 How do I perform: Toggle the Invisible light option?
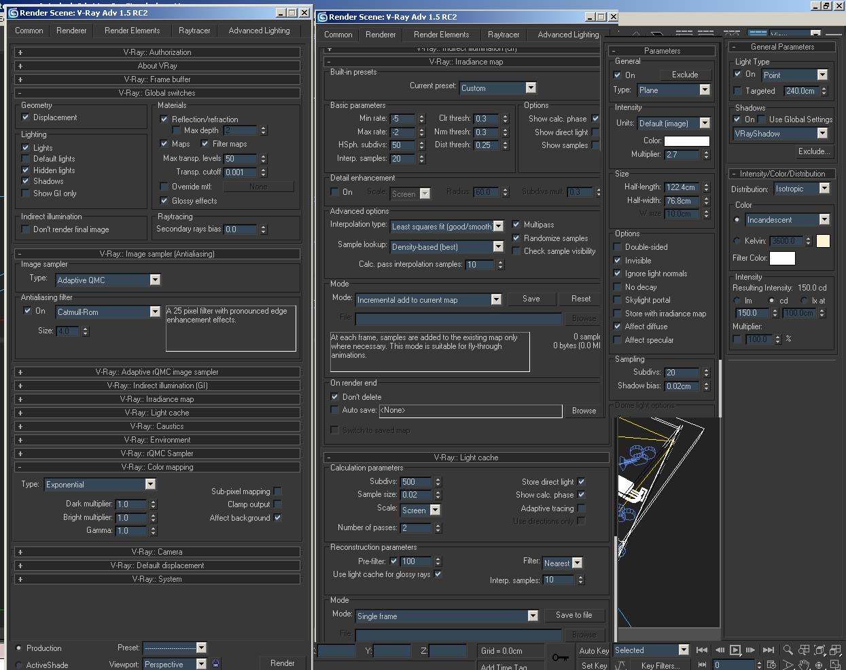tap(618, 261)
